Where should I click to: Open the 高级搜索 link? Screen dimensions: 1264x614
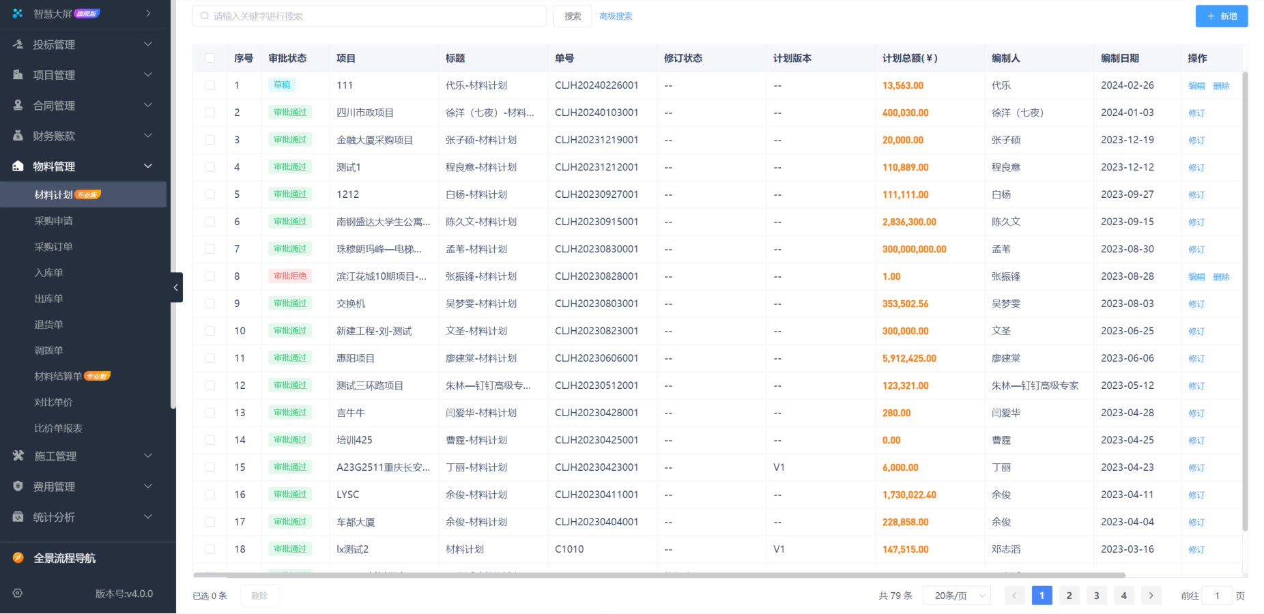[616, 16]
